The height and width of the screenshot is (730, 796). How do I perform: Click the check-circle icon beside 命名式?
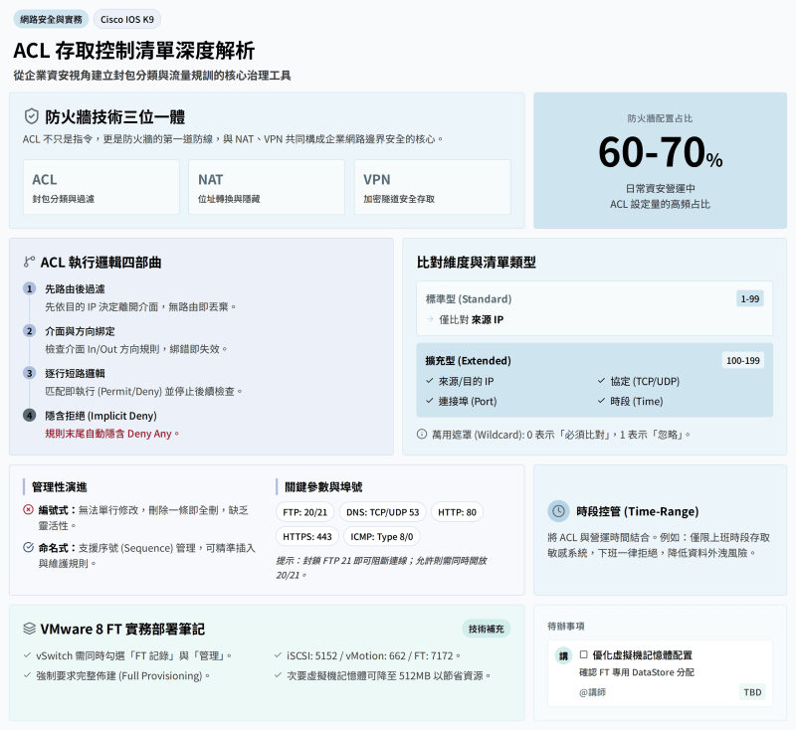point(29,547)
